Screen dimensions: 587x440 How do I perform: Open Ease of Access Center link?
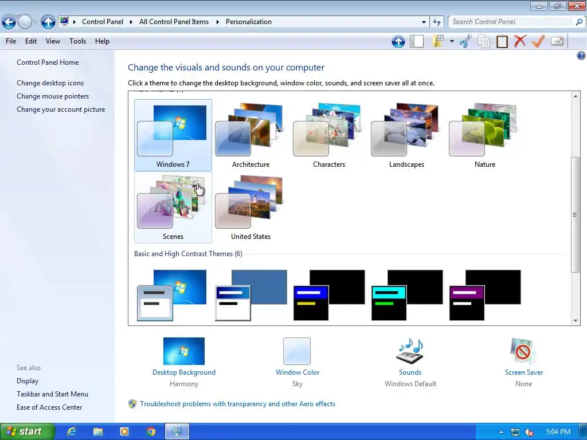coord(49,407)
